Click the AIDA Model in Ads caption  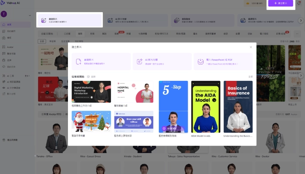[200, 136]
